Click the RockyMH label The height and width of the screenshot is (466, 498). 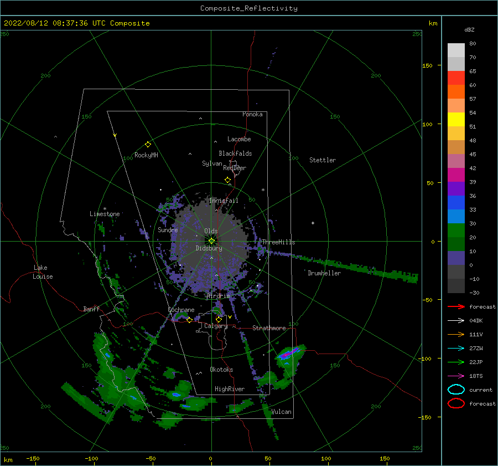(x=146, y=155)
